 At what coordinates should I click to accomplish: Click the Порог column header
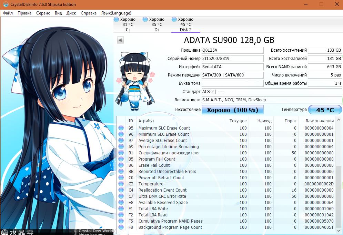click(x=286, y=121)
